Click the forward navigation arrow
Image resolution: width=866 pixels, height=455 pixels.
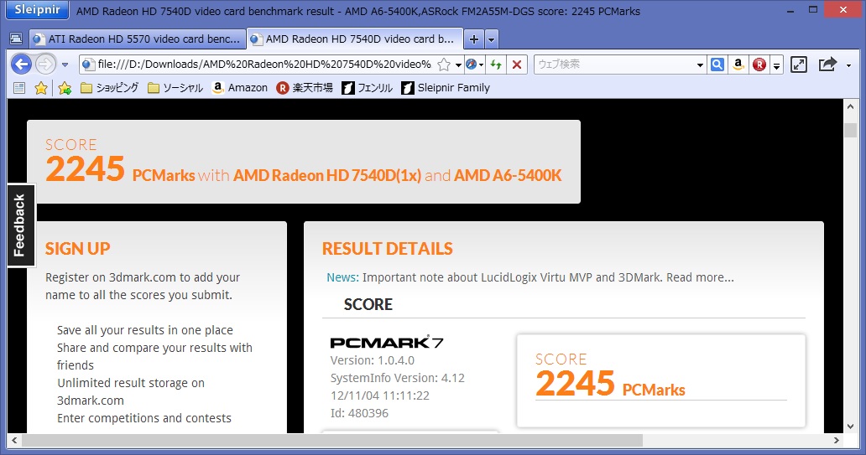click(x=46, y=65)
